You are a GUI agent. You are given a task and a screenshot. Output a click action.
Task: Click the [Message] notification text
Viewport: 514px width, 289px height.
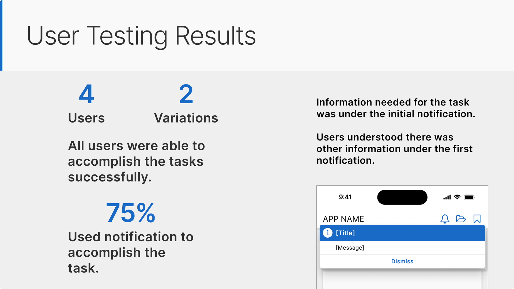tap(350, 248)
